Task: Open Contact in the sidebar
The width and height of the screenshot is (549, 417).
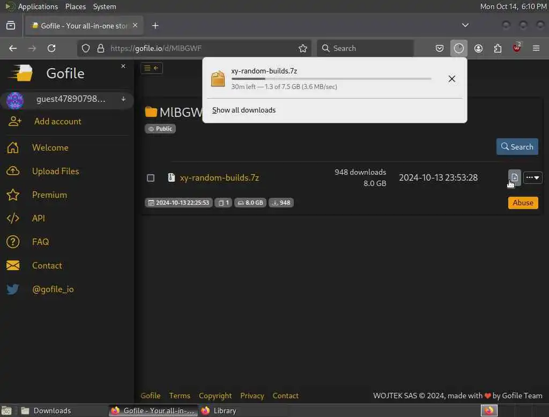Action: click(x=47, y=266)
